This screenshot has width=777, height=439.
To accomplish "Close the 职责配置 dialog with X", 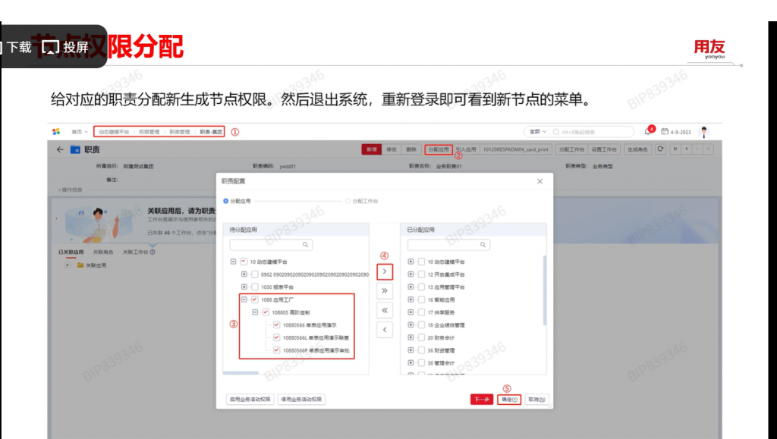I will [x=539, y=182].
